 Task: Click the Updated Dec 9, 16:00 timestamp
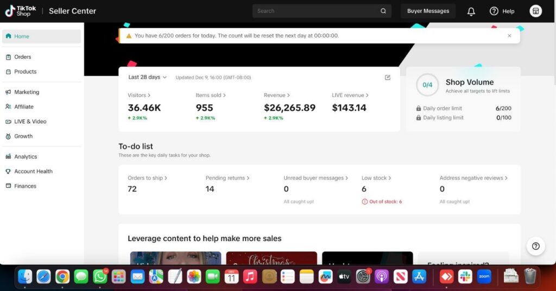(x=213, y=78)
